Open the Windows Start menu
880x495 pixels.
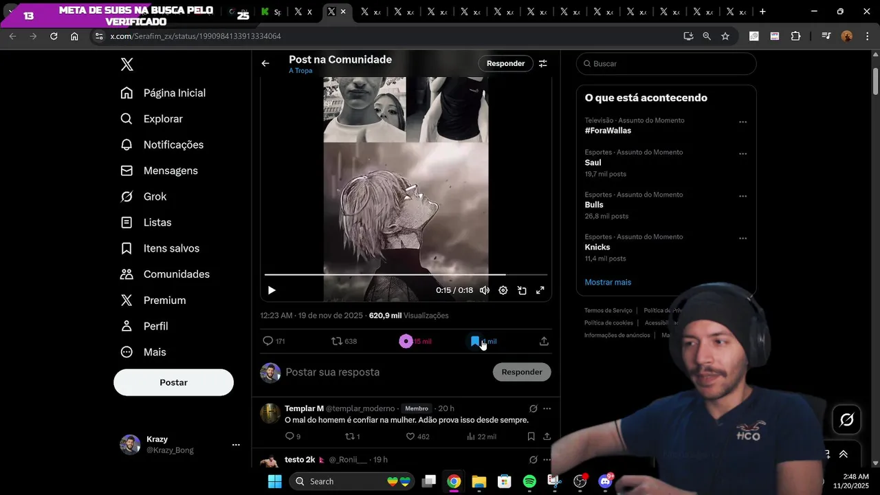coord(275,481)
